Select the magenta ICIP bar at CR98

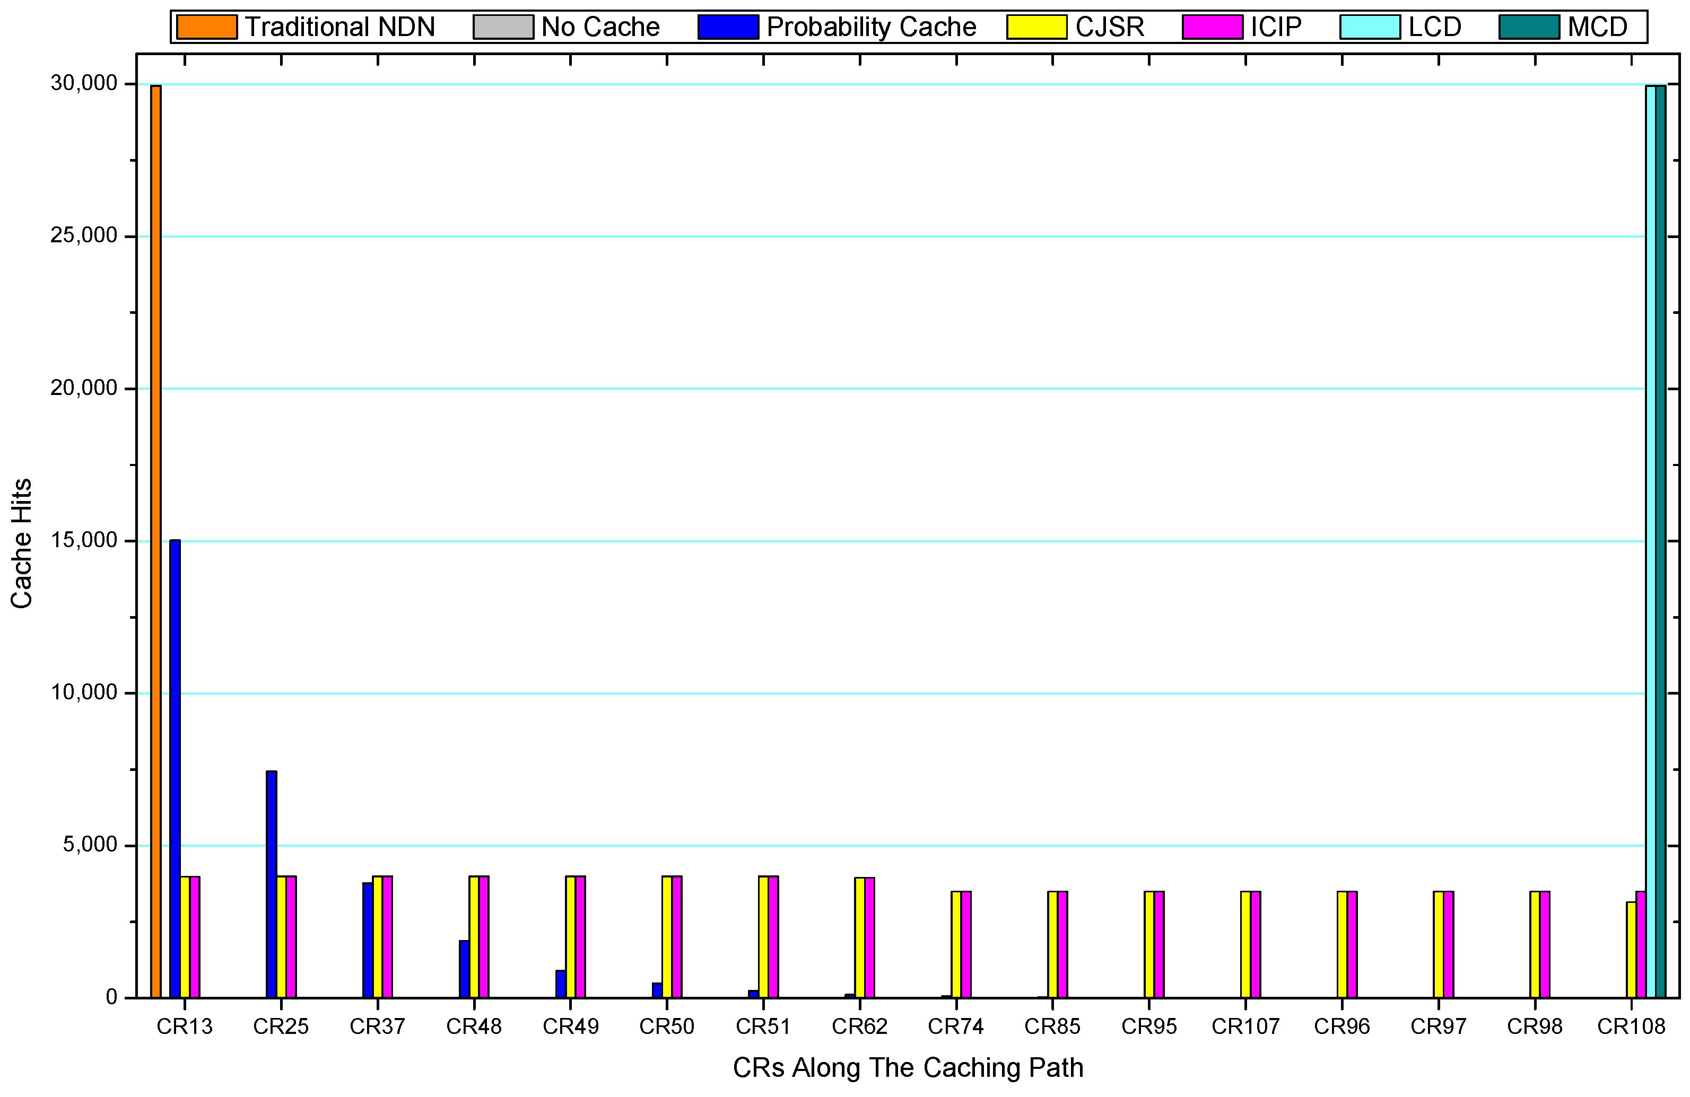pyautogui.click(x=1545, y=944)
